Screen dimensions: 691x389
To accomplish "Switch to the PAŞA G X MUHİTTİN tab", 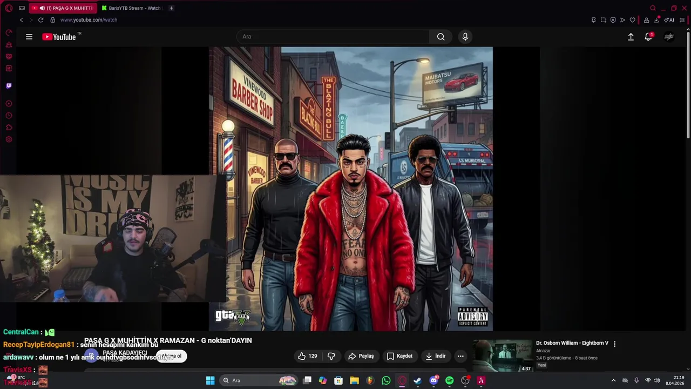I will point(62,8).
